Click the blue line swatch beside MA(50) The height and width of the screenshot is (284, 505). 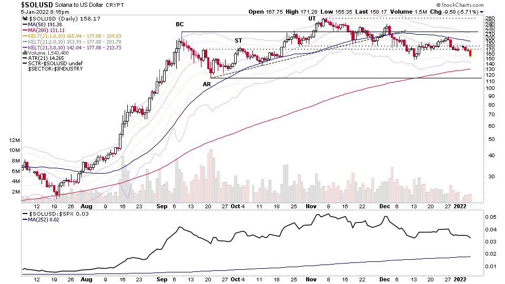pyautogui.click(x=25, y=25)
